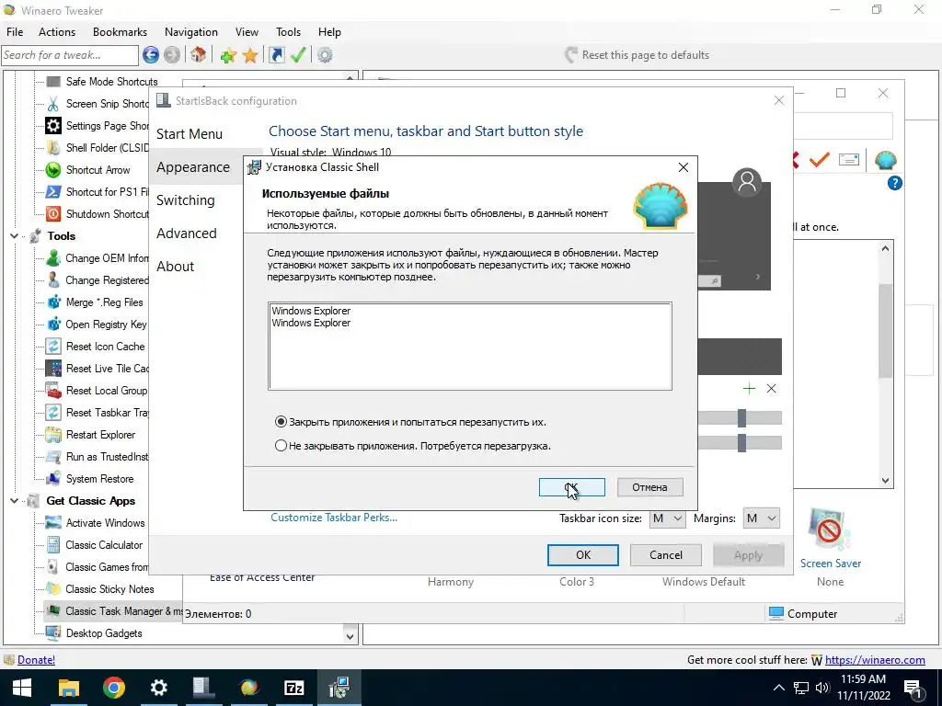This screenshot has height=706, width=942.
Task: Click search for a tweak field
Action: point(70,55)
